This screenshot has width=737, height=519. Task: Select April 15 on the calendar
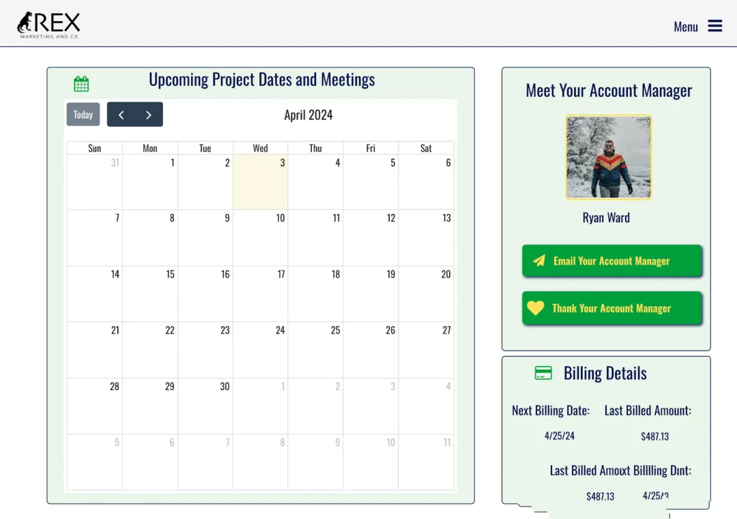pos(150,294)
